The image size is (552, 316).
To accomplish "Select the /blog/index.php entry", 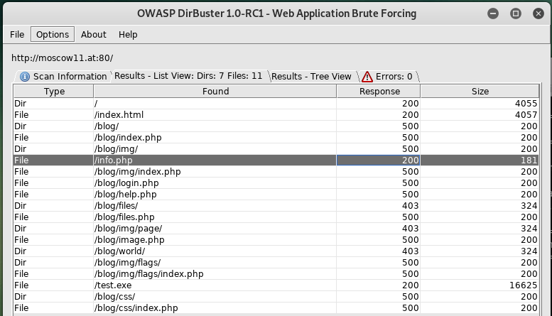I will point(276,137).
